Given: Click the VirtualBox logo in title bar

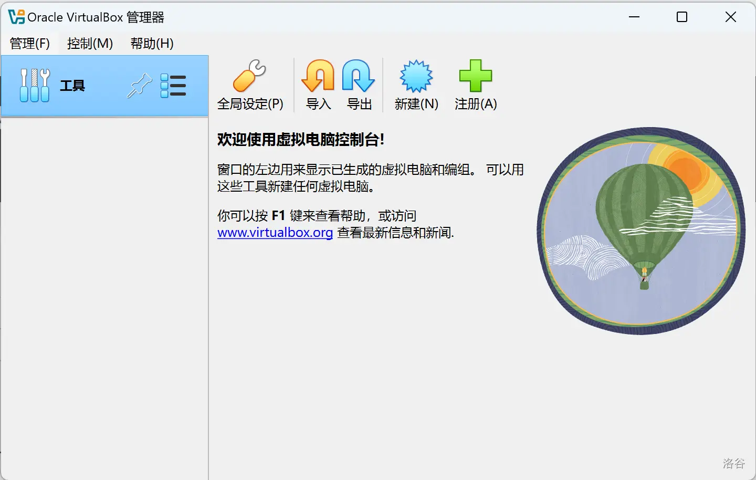Looking at the screenshot, I should [x=16, y=17].
